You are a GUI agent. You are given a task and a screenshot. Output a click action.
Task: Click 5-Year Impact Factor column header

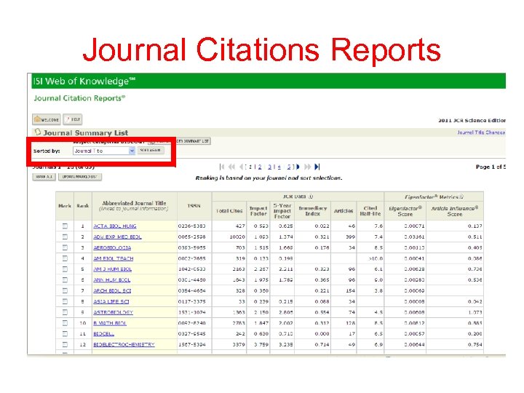282,211
